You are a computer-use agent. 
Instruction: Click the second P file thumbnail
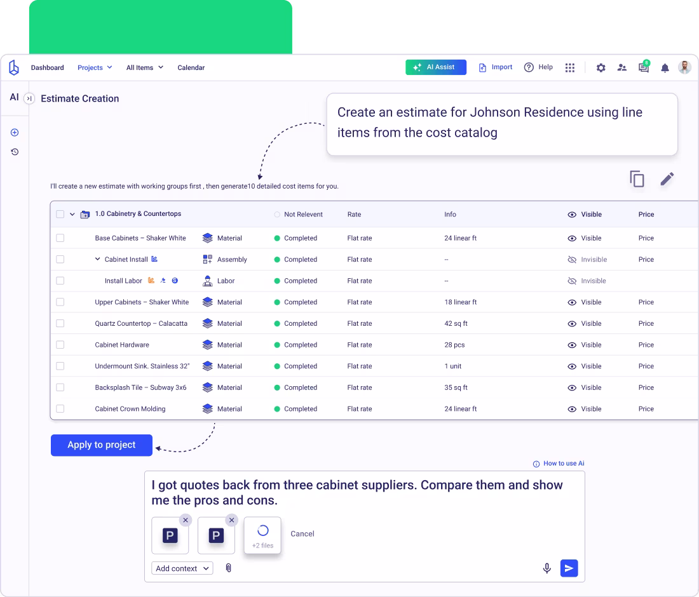click(216, 535)
